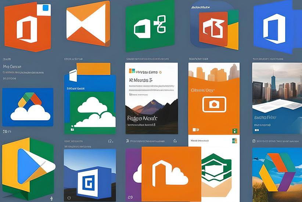302x202 pixels.
Task: Click the small colorful Windows logo on white card
Action: [x=131, y=72]
